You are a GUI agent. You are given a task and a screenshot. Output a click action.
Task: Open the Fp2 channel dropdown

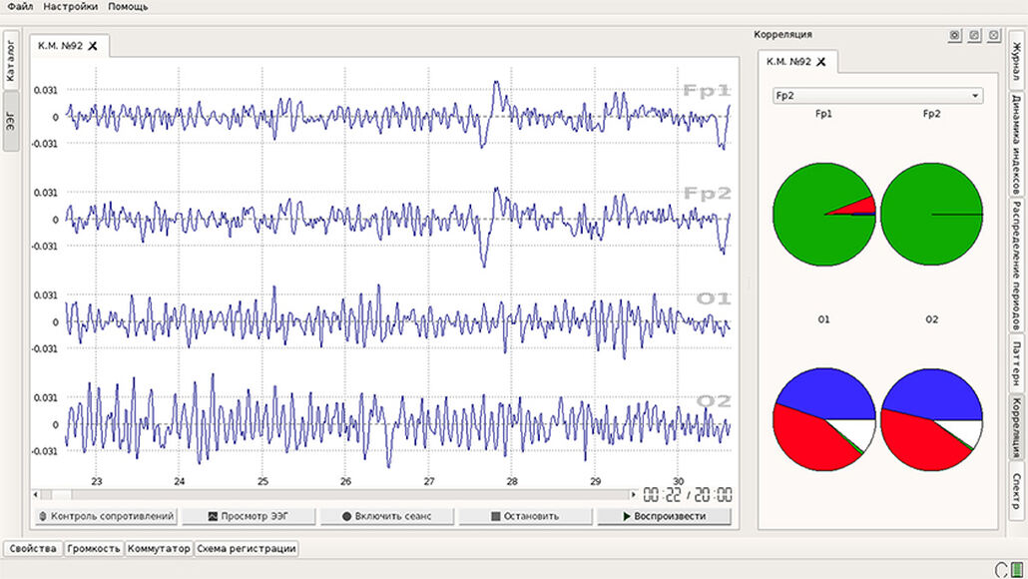tap(878, 96)
